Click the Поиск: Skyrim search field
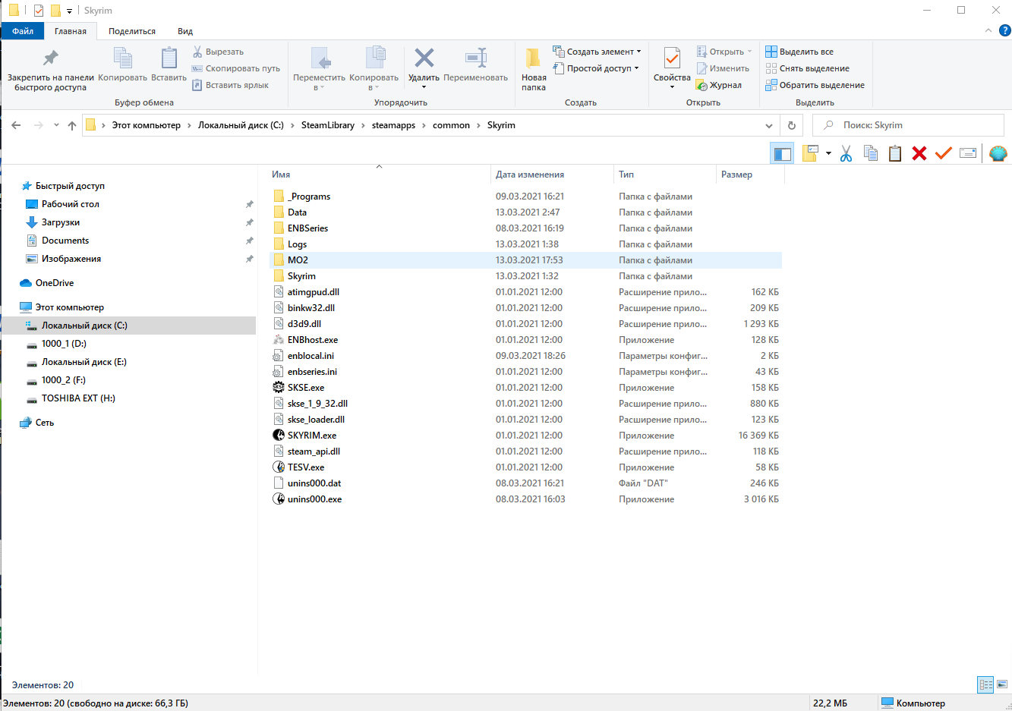This screenshot has width=1012, height=711. coord(908,125)
